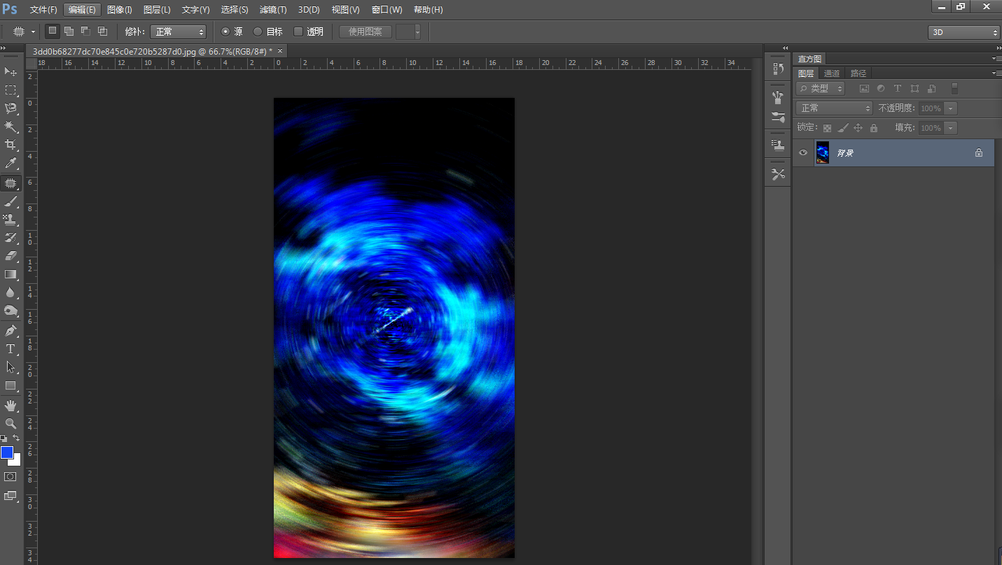The width and height of the screenshot is (1002, 565).
Task: Select the 目标 radio button
Action: [x=258, y=31]
